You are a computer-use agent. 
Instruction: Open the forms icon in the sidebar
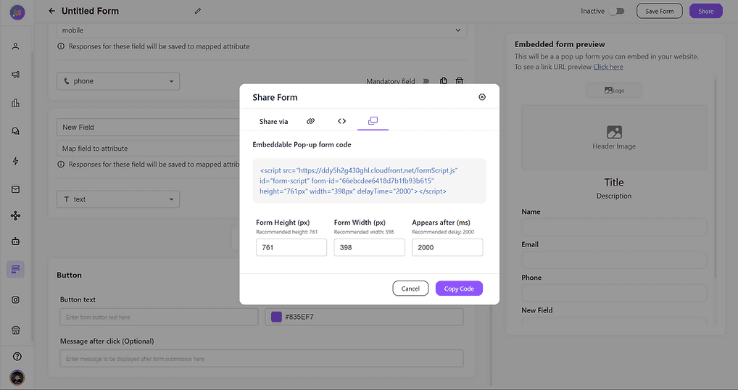pos(15,269)
